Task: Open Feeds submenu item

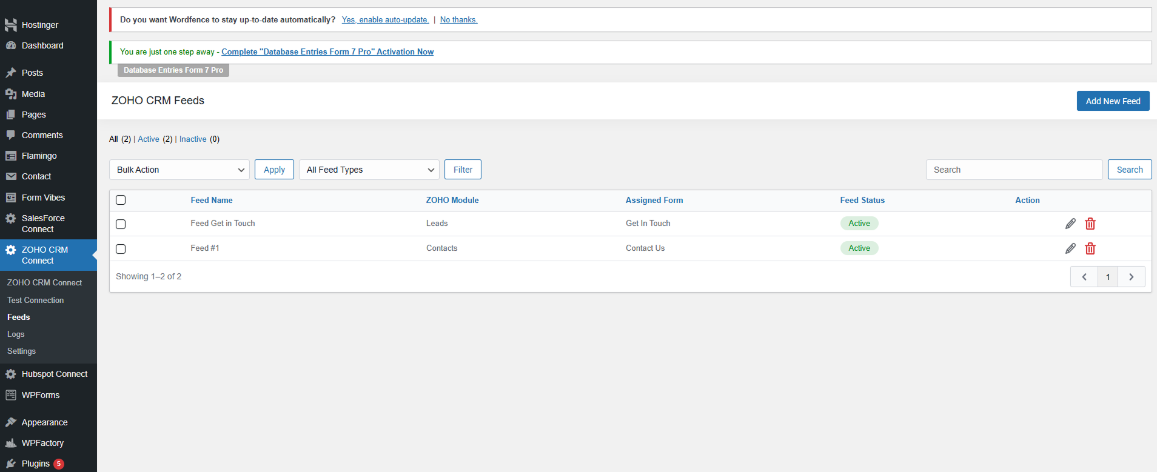Action: click(x=19, y=317)
